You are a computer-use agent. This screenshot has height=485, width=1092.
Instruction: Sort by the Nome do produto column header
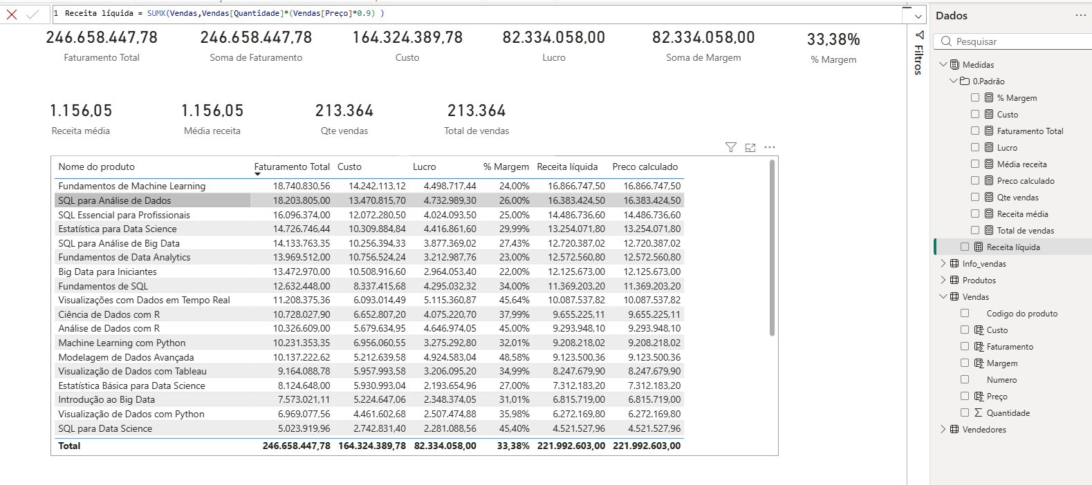pyautogui.click(x=97, y=167)
